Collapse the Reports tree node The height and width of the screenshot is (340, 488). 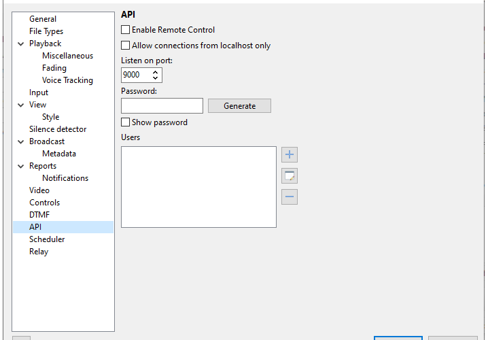(21, 167)
